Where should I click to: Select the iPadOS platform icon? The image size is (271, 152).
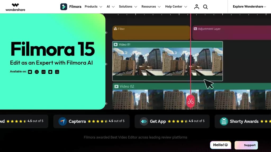coord(57,72)
